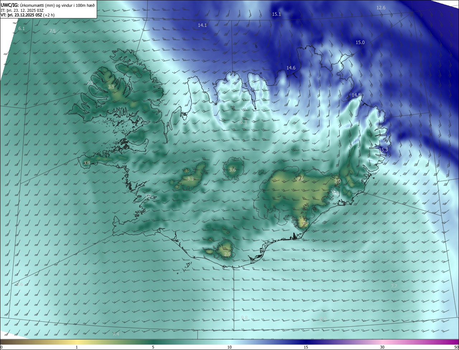
Task: Click the 7.7 value on the map
Action: [x=394, y=286]
